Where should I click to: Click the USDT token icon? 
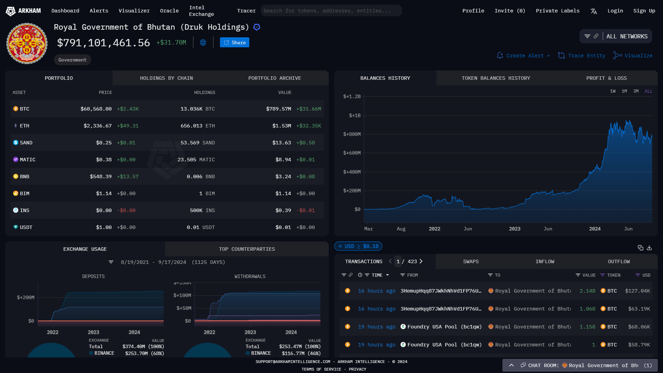coord(16,227)
